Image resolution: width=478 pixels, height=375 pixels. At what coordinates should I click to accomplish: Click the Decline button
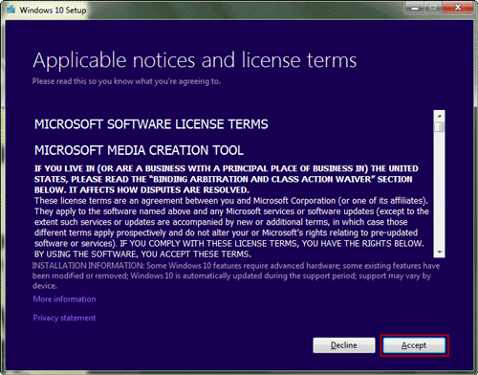(x=344, y=345)
